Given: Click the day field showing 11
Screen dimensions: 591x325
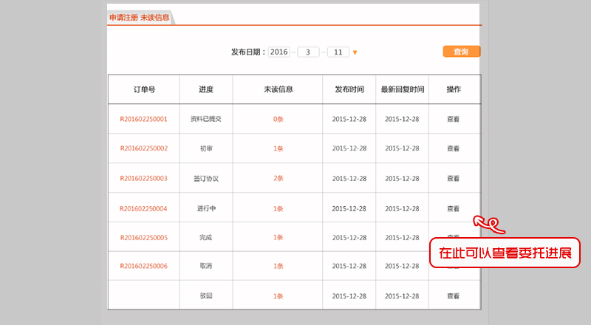Looking at the screenshot, I should click(x=338, y=52).
